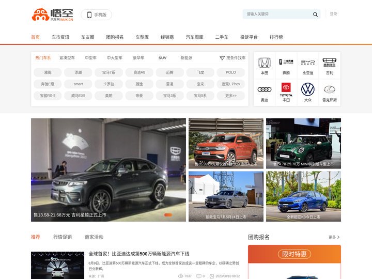Select the 推荐 content tab
This screenshot has width=372, height=279.
pos(36,237)
